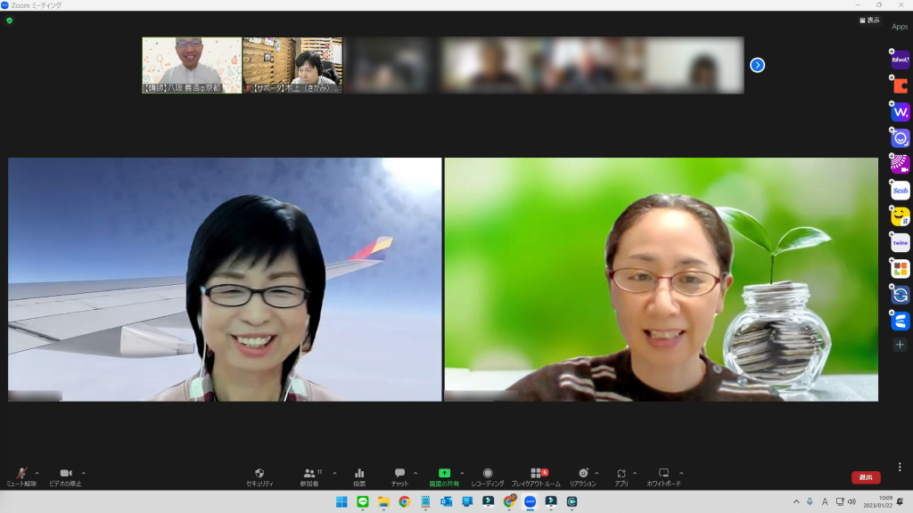Open the Chat (チャット) panel
913x513 pixels.
399,476
